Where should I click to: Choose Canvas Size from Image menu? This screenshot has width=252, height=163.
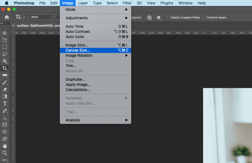click(x=95, y=50)
